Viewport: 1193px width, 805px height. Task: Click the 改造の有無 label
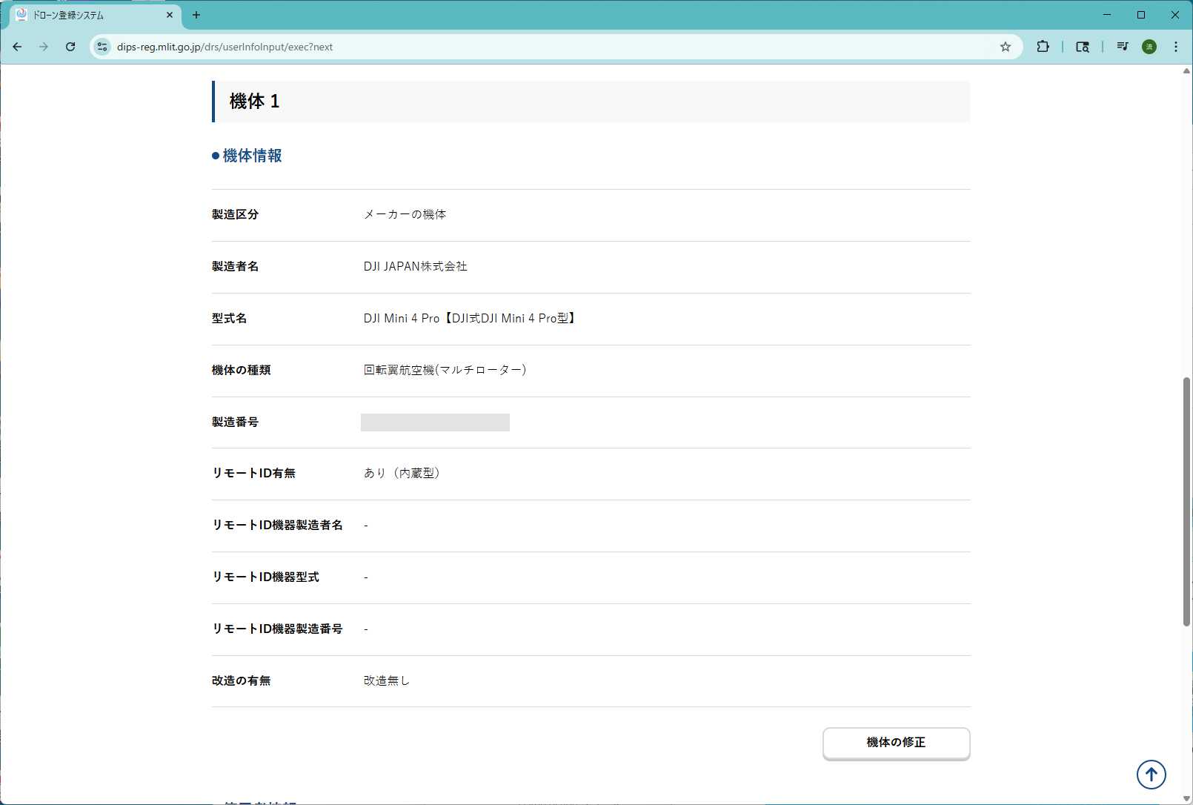tap(241, 680)
